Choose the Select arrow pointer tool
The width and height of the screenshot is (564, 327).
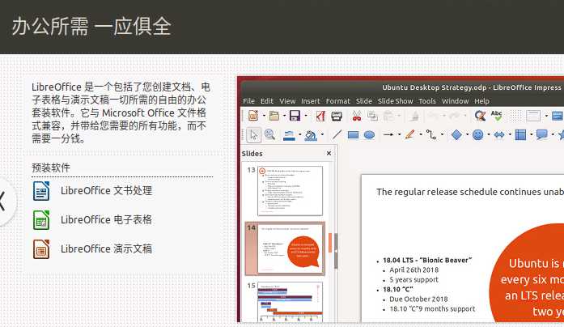pyautogui.click(x=253, y=135)
